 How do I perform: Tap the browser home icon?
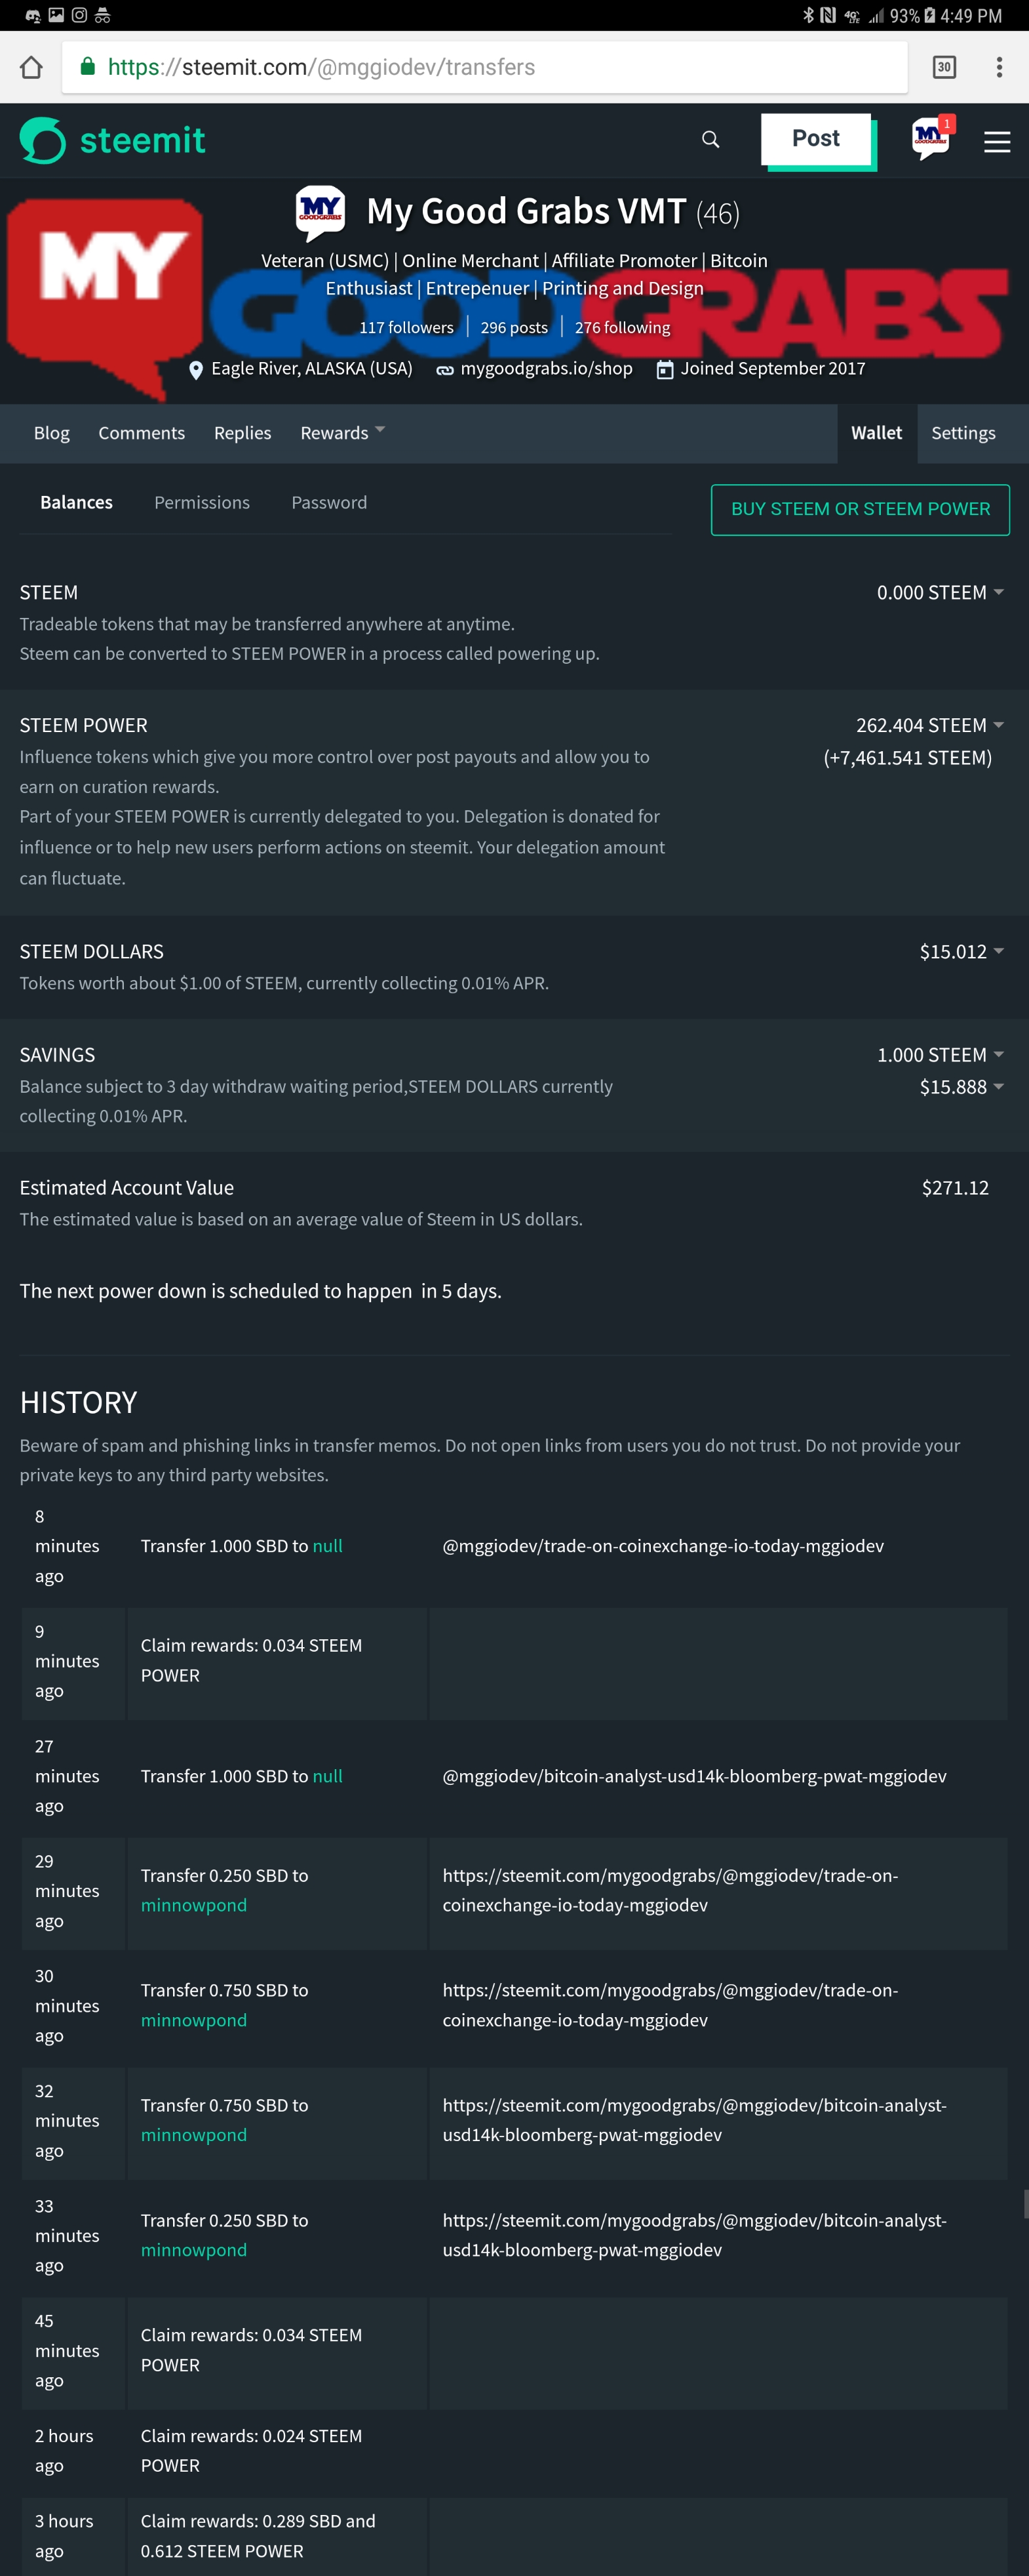tap(31, 67)
